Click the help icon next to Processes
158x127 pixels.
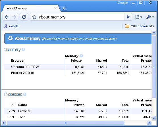(25, 94)
